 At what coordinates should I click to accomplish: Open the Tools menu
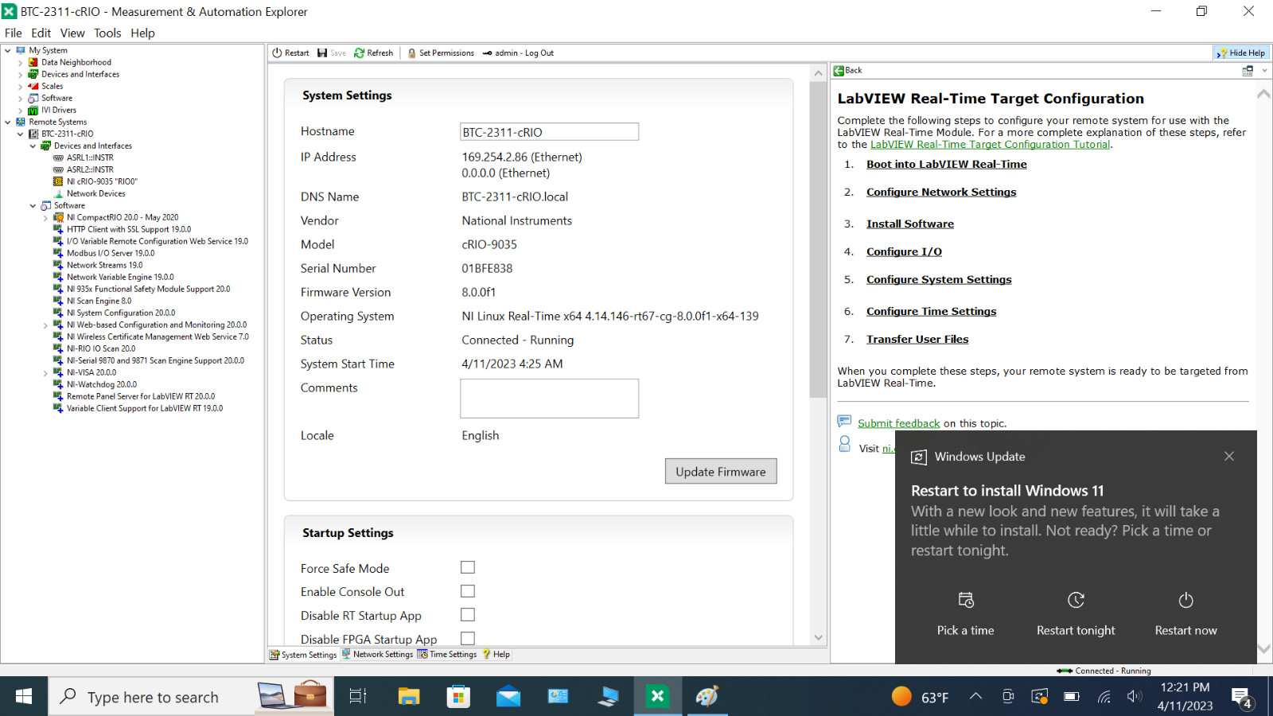pos(107,33)
